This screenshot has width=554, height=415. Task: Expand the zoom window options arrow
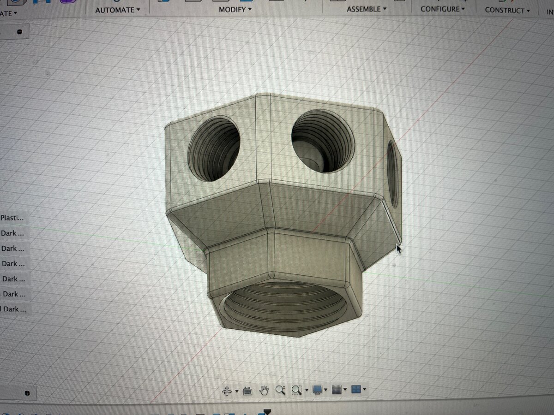pos(306,390)
